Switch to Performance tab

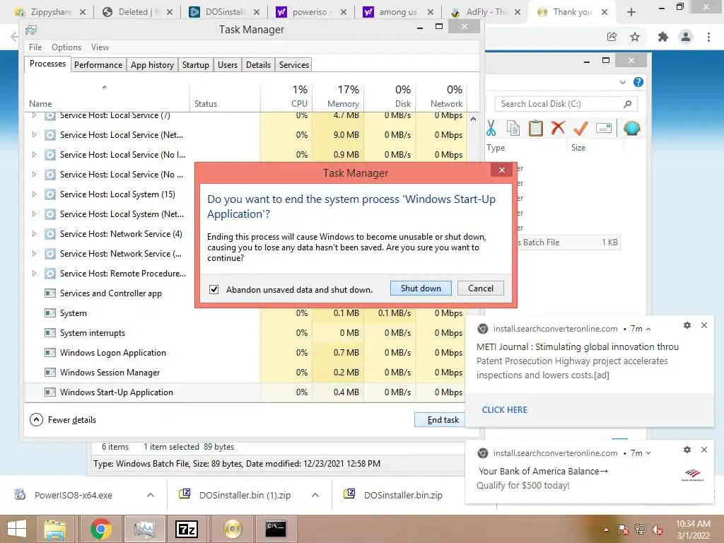coord(98,64)
